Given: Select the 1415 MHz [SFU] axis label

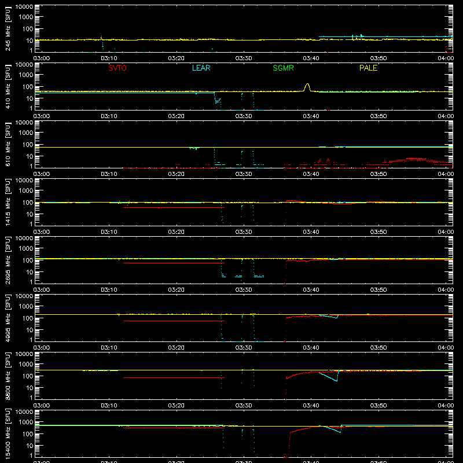Looking at the screenshot, I should pos(8,202).
